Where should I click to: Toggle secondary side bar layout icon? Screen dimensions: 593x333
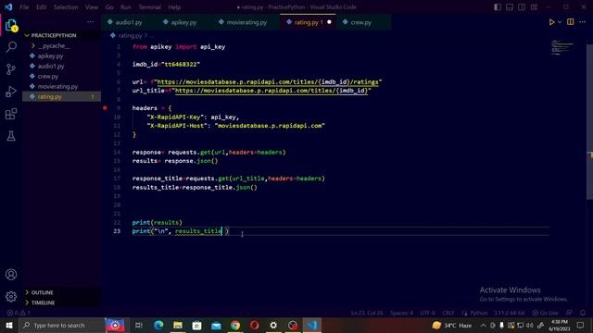522,7
